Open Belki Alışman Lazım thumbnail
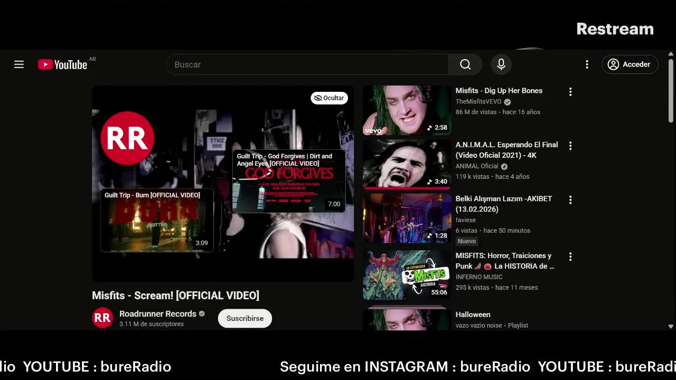The width and height of the screenshot is (676, 380). [407, 218]
